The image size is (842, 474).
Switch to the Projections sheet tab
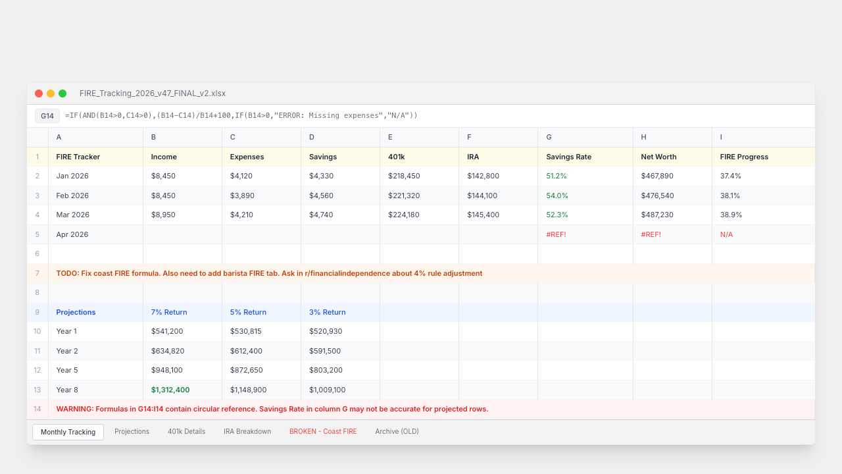[132, 432]
